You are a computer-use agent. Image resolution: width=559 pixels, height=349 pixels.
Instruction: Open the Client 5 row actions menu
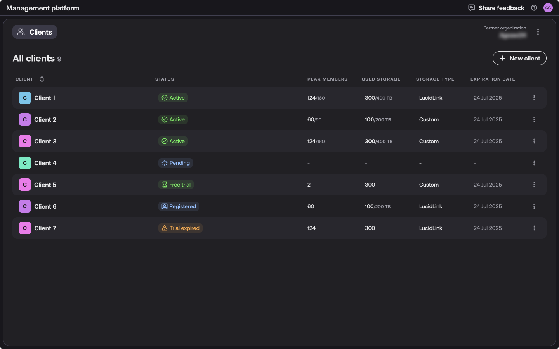click(534, 185)
